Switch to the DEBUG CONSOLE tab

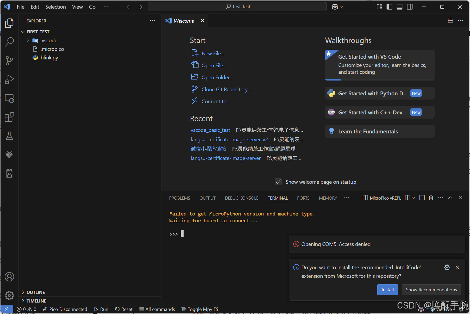242,198
